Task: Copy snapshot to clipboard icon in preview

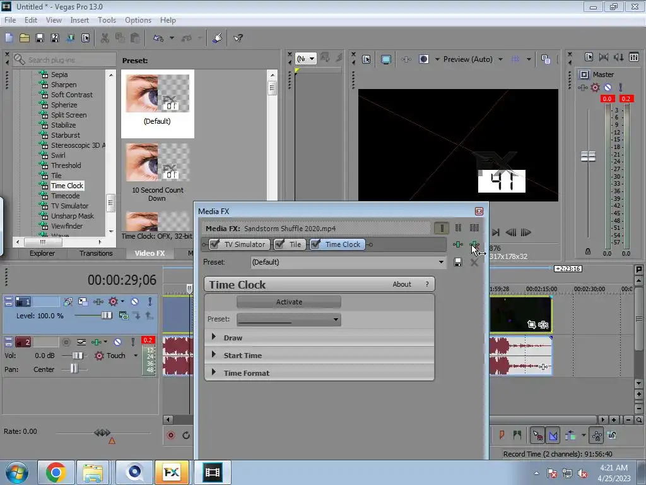Action: 546,59
